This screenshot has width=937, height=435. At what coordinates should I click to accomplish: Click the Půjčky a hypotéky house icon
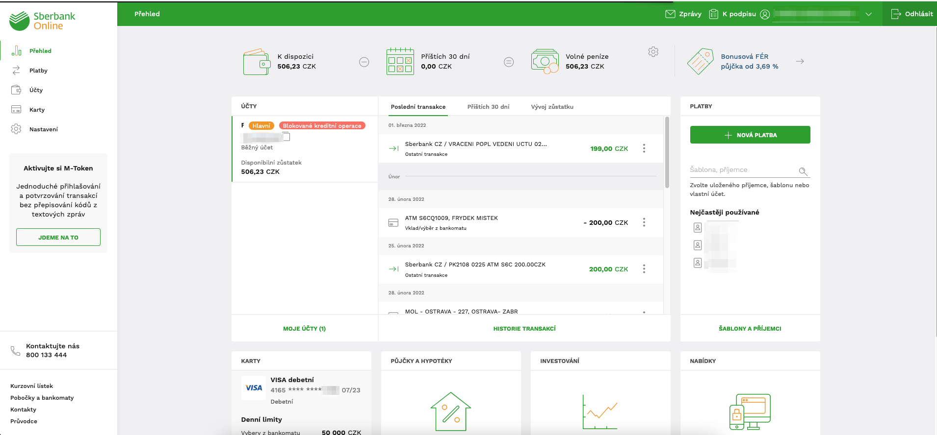point(451,411)
